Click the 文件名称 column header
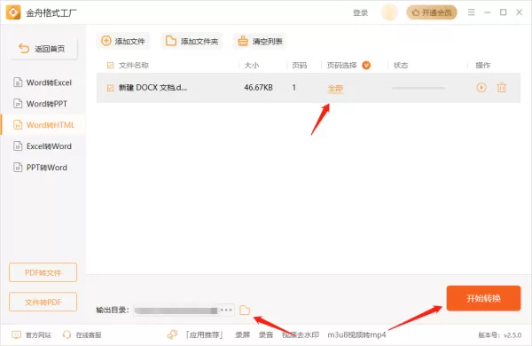 click(134, 65)
